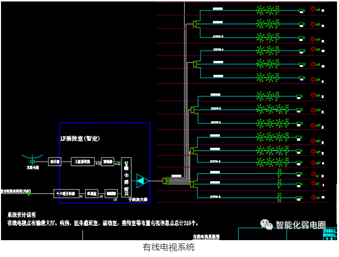Click the WeChat logo in the watermark

(x=268, y=225)
